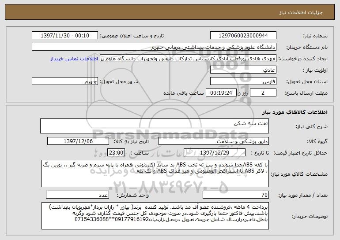Image resolution: width=340 pixels, height=240 pixels.
Task: Click the label استان محل تحویل
Action: pos(307,82)
